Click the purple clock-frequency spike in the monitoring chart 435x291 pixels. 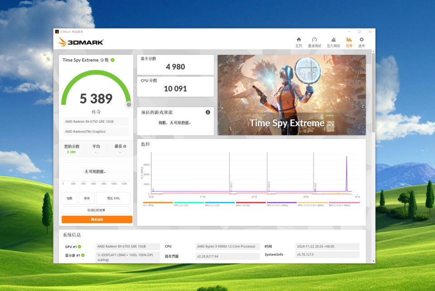coord(347,173)
